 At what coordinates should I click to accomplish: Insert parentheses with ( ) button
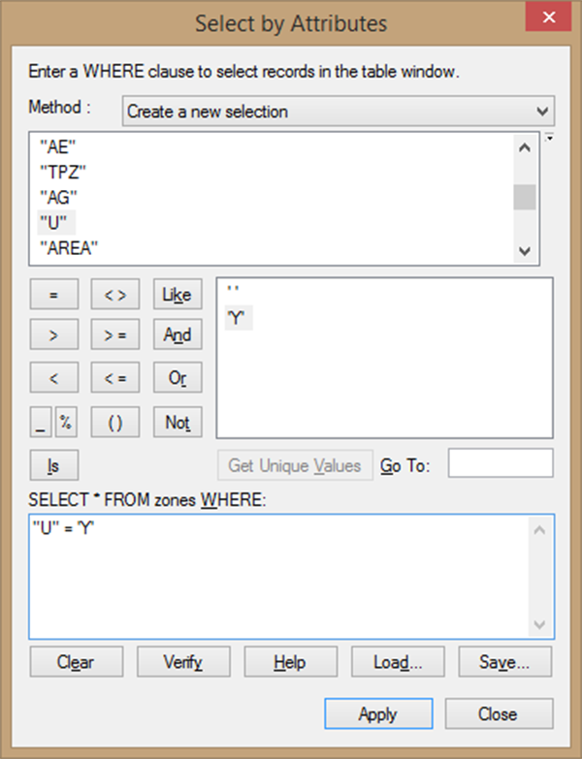115,422
